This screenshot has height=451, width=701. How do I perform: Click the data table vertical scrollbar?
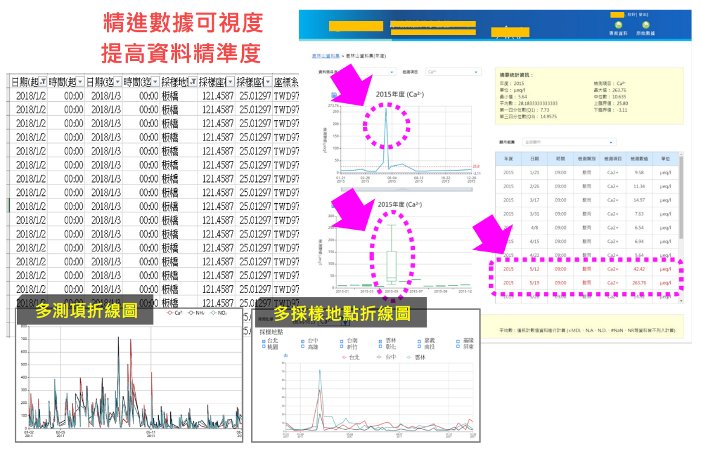coord(681,197)
